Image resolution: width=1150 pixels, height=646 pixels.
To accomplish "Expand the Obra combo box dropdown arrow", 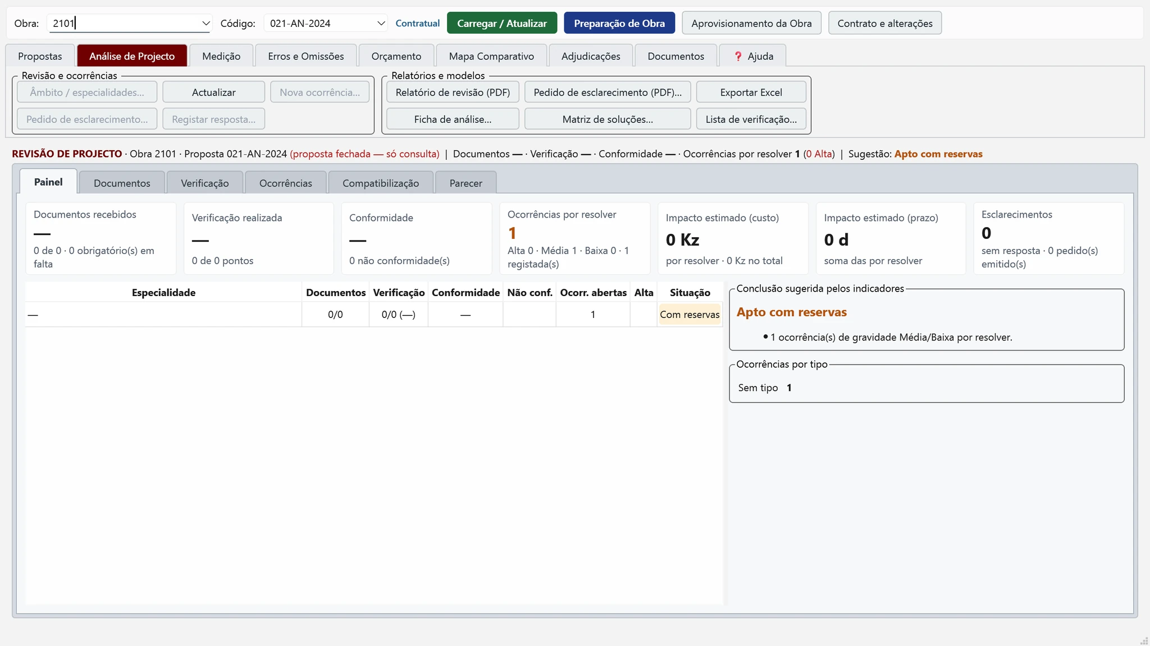I will pyautogui.click(x=206, y=24).
